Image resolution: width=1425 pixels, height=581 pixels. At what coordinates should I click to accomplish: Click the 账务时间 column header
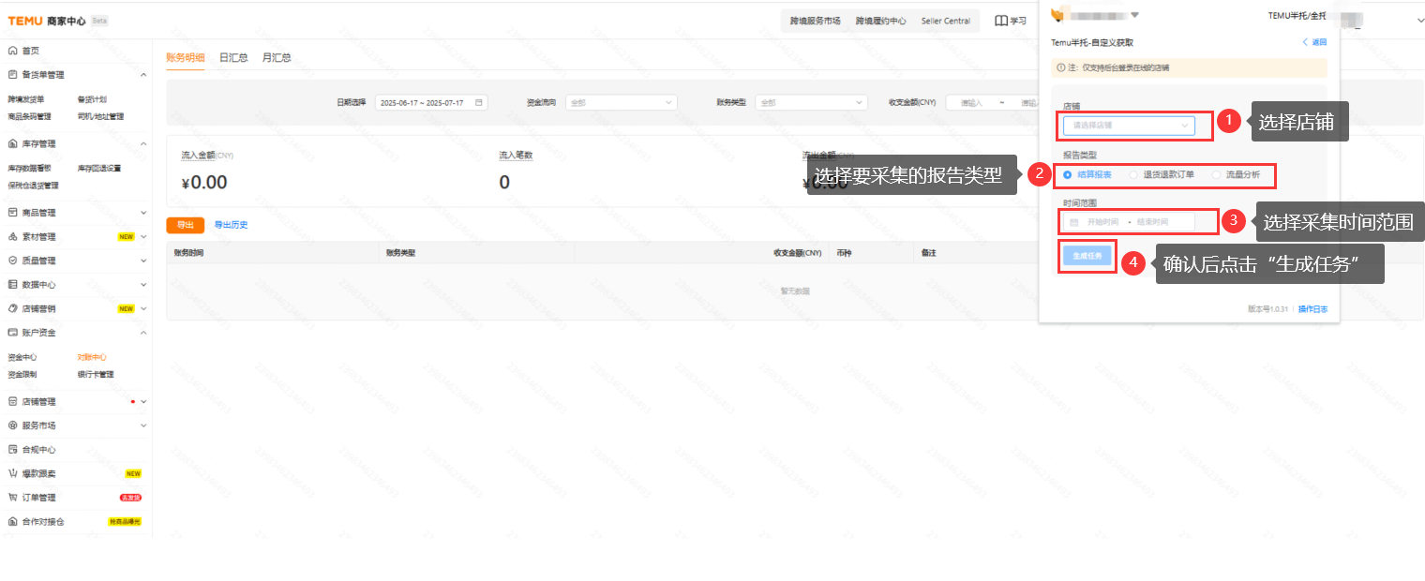click(188, 253)
